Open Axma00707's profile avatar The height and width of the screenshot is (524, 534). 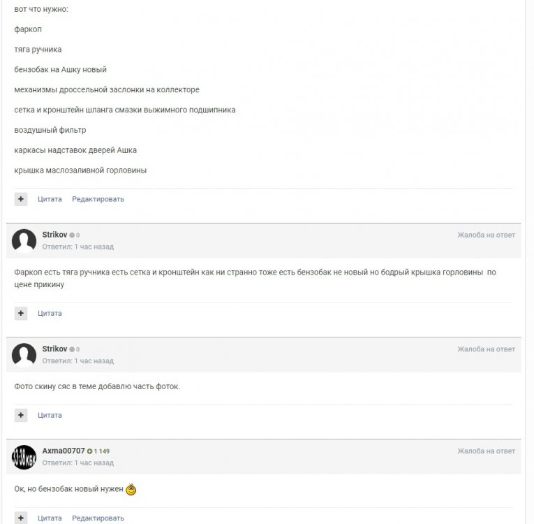point(24,457)
